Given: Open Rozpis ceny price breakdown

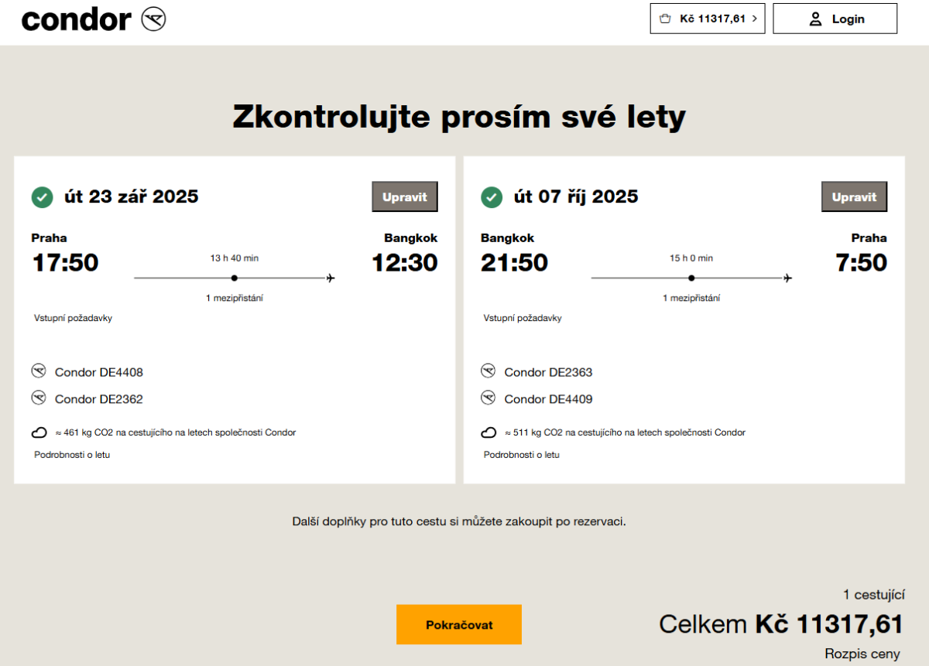Looking at the screenshot, I should click(862, 654).
